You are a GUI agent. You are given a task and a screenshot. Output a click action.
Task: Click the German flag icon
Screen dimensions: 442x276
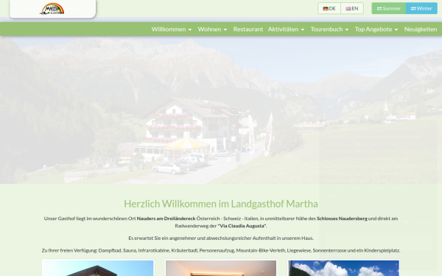tap(326, 9)
